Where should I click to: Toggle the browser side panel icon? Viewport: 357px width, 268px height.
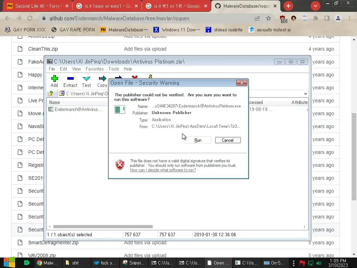[x=327, y=18]
